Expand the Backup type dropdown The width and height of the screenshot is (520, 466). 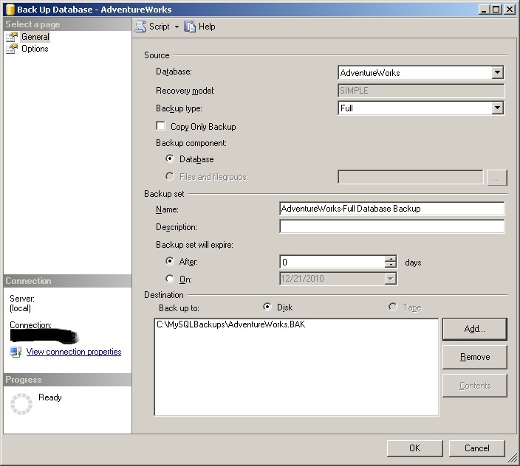click(x=497, y=108)
